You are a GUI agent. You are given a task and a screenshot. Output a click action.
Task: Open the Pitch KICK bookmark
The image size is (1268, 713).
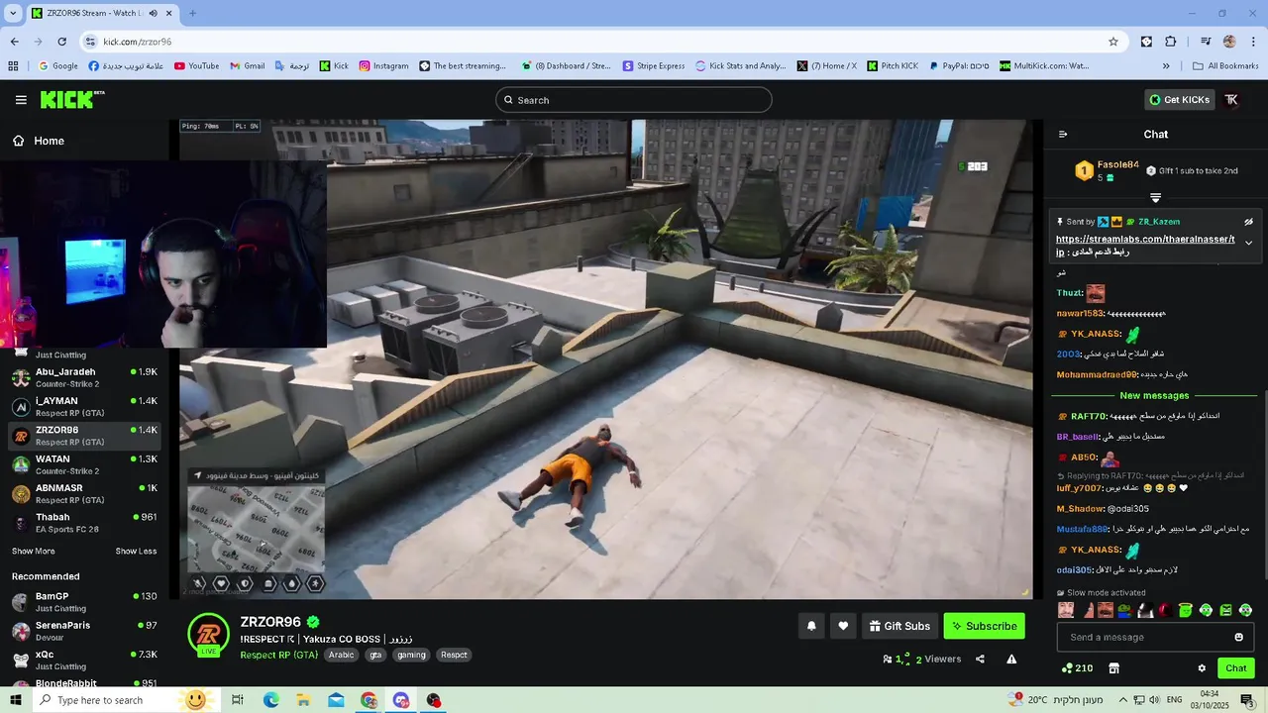tap(893, 66)
